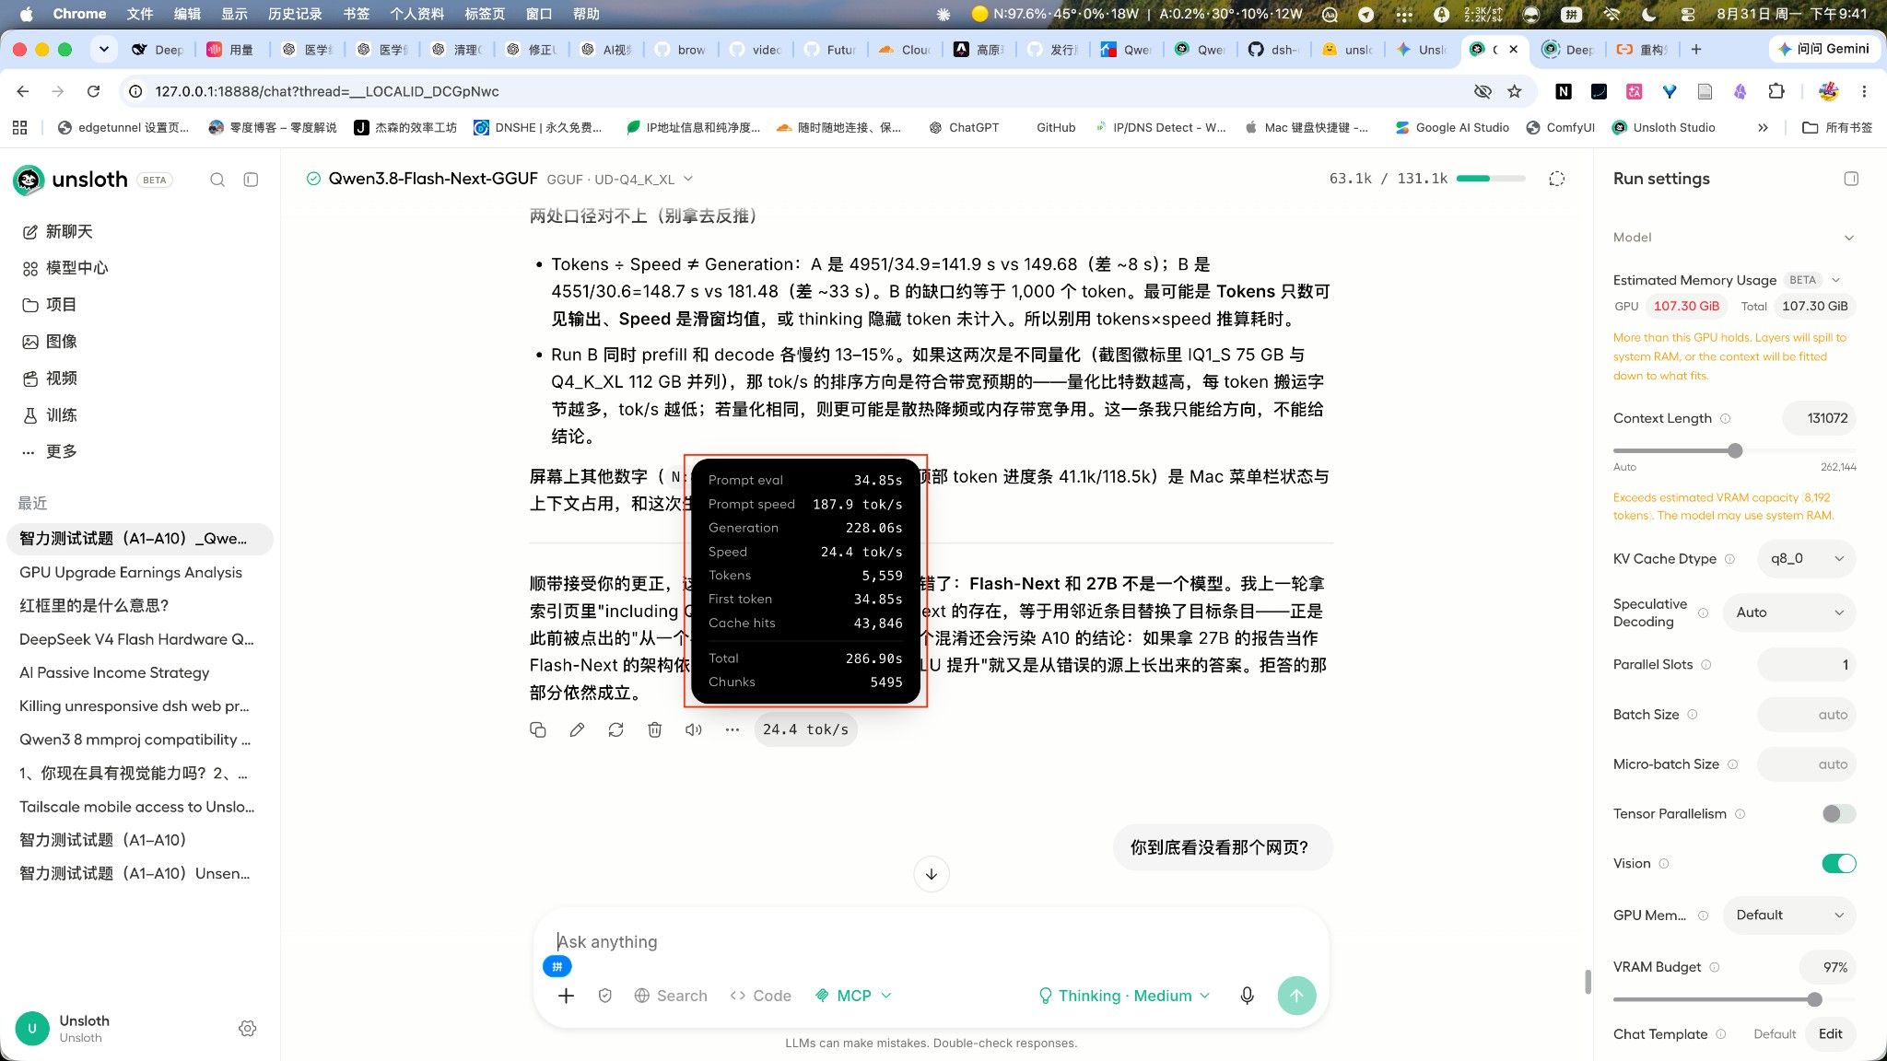Open the Unsloth Studio bookmark
Image resolution: width=1887 pixels, height=1061 pixels.
coord(1663,127)
